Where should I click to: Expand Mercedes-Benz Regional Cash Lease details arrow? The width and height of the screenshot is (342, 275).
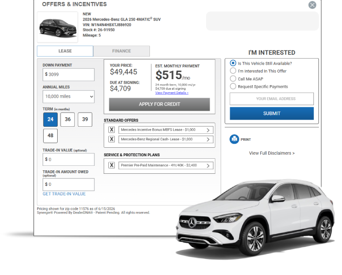pyautogui.click(x=208, y=139)
